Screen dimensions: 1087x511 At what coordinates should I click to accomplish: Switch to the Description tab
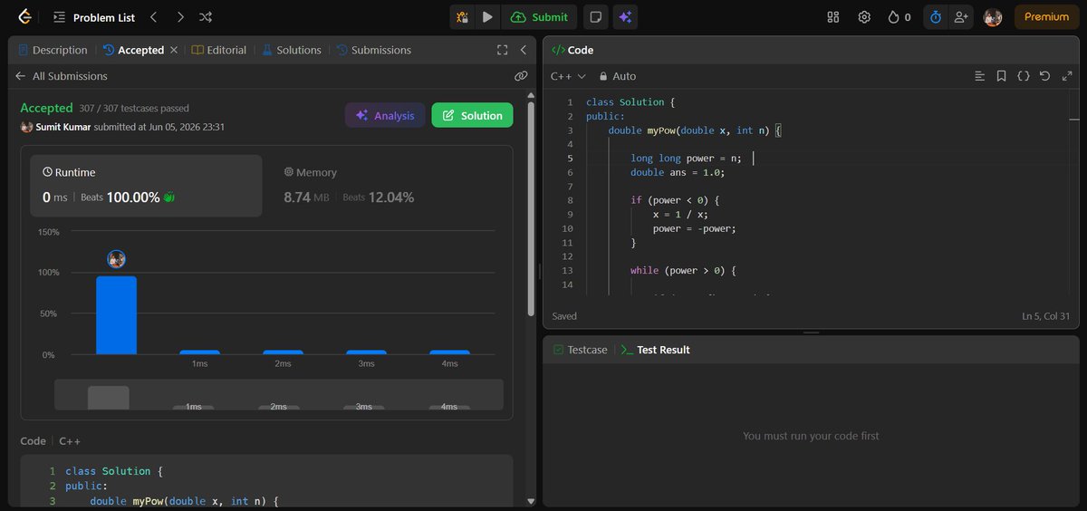pyautogui.click(x=53, y=50)
